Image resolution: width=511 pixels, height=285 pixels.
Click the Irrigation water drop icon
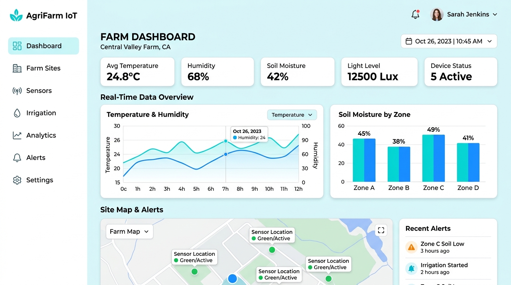coord(17,113)
